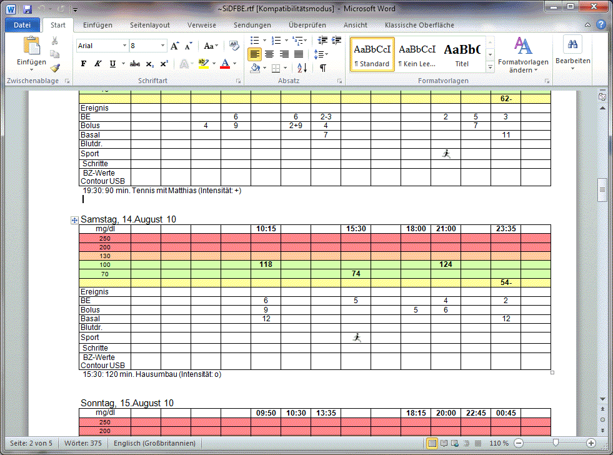Screen dimensions: 613x455
Task: Open the font size dropdown
Action: 163,46
